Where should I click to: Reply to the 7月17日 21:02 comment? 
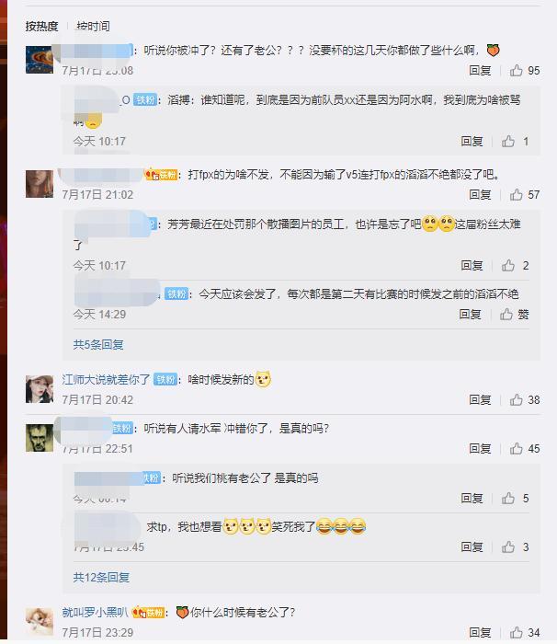(480, 195)
